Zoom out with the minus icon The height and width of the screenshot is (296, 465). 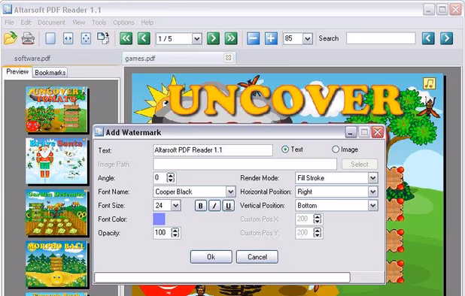click(x=254, y=38)
